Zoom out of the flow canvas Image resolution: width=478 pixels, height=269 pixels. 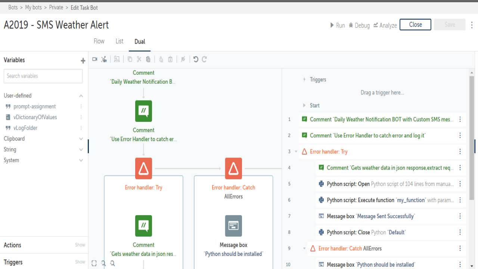tap(103, 263)
